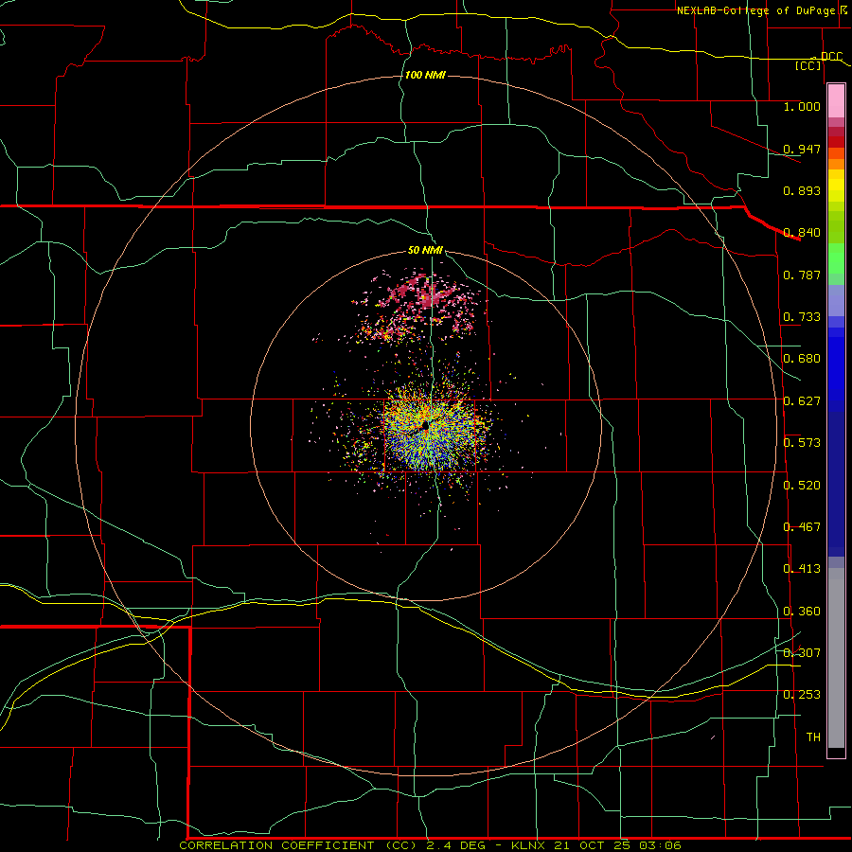Select the 0.787 scale value

pos(802,275)
